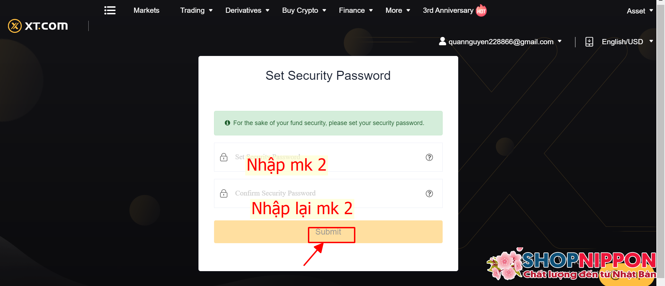Click lock icon in Set Security Password field
Viewport: 665px width, 286px height.
pos(224,157)
